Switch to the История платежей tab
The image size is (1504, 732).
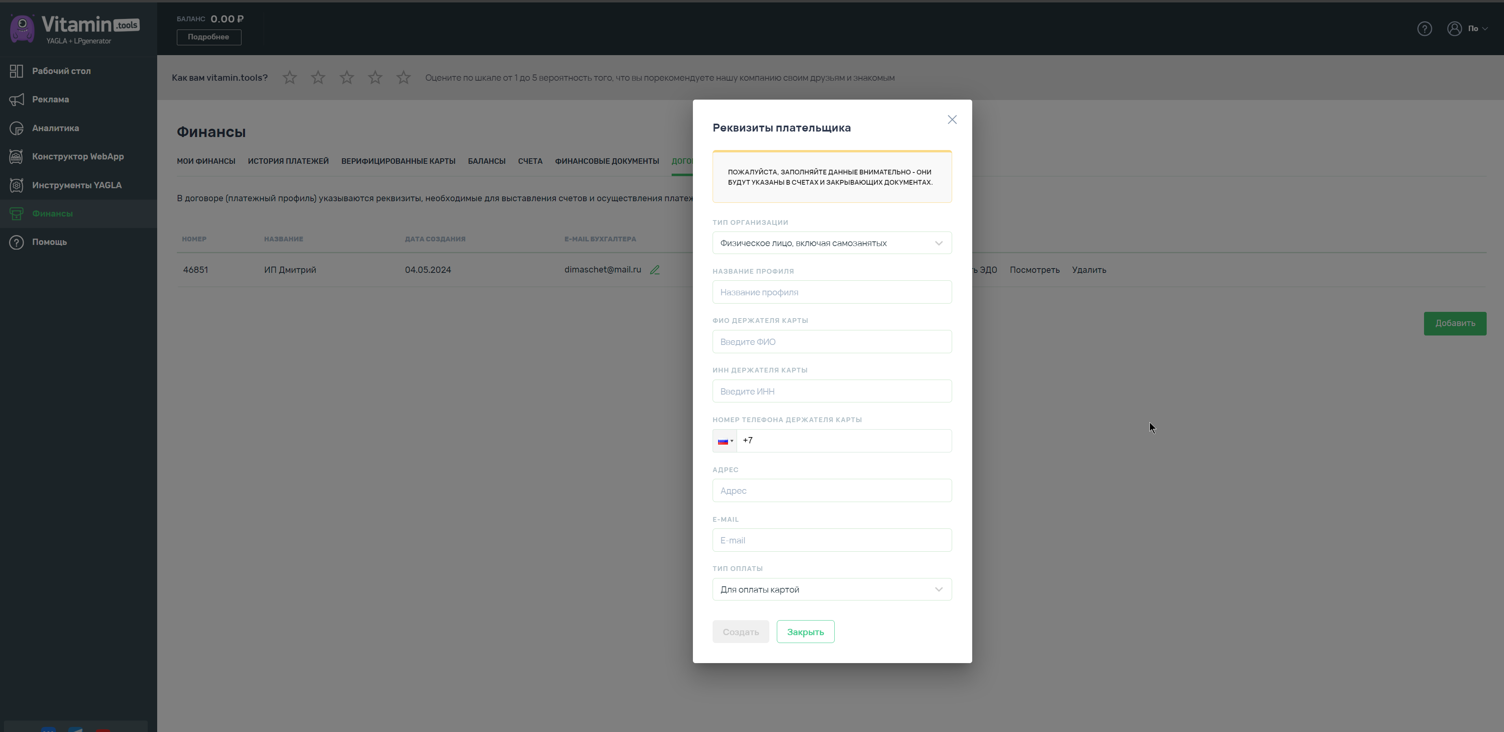click(288, 161)
